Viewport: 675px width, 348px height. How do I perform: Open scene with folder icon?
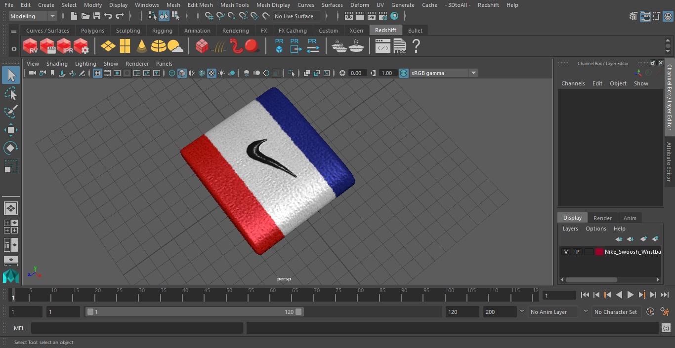[85, 16]
